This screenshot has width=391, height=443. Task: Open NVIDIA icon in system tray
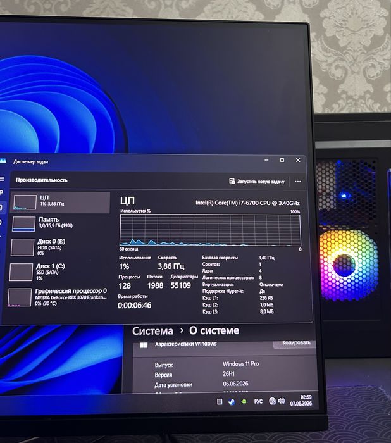244,401
